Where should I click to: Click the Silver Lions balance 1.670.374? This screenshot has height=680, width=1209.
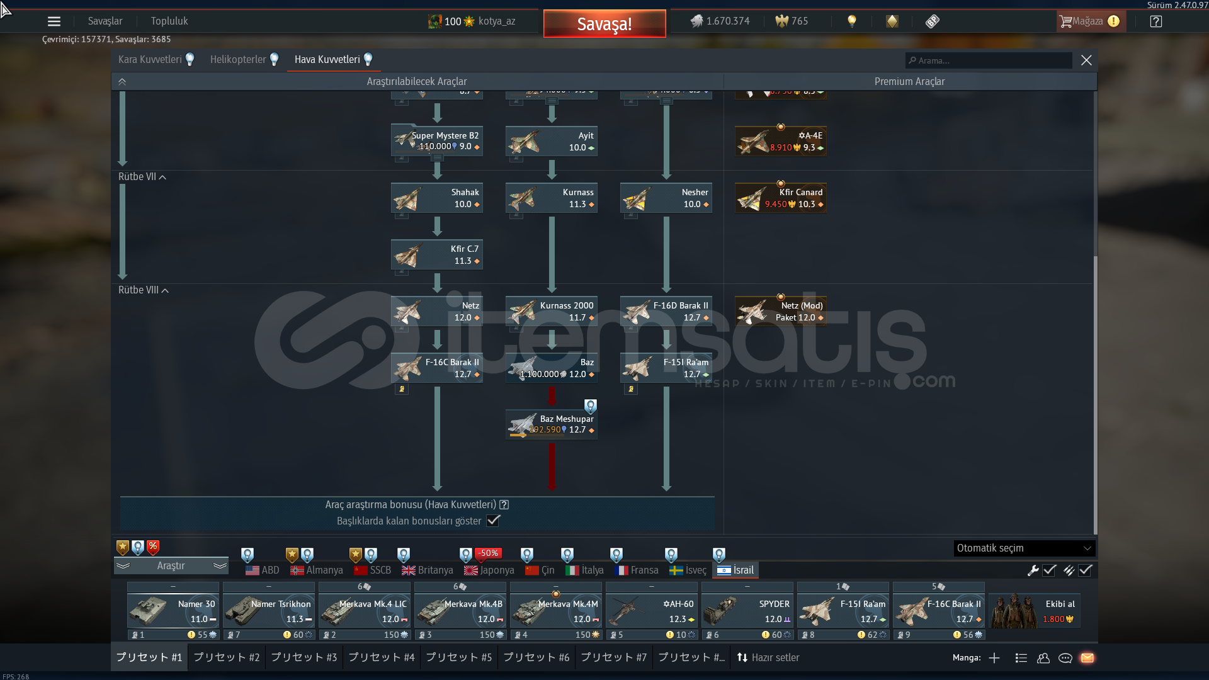pyautogui.click(x=720, y=21)
